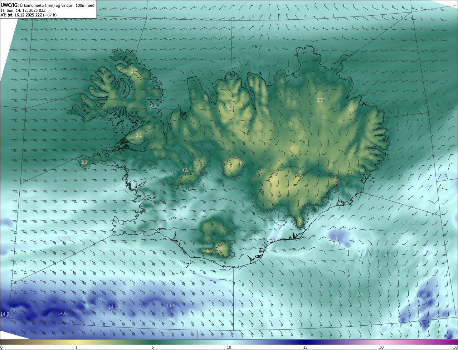The height and width of the screenshot is (350, 458).
Task: Click the color scale tick label 50
Action: point(455,347)
